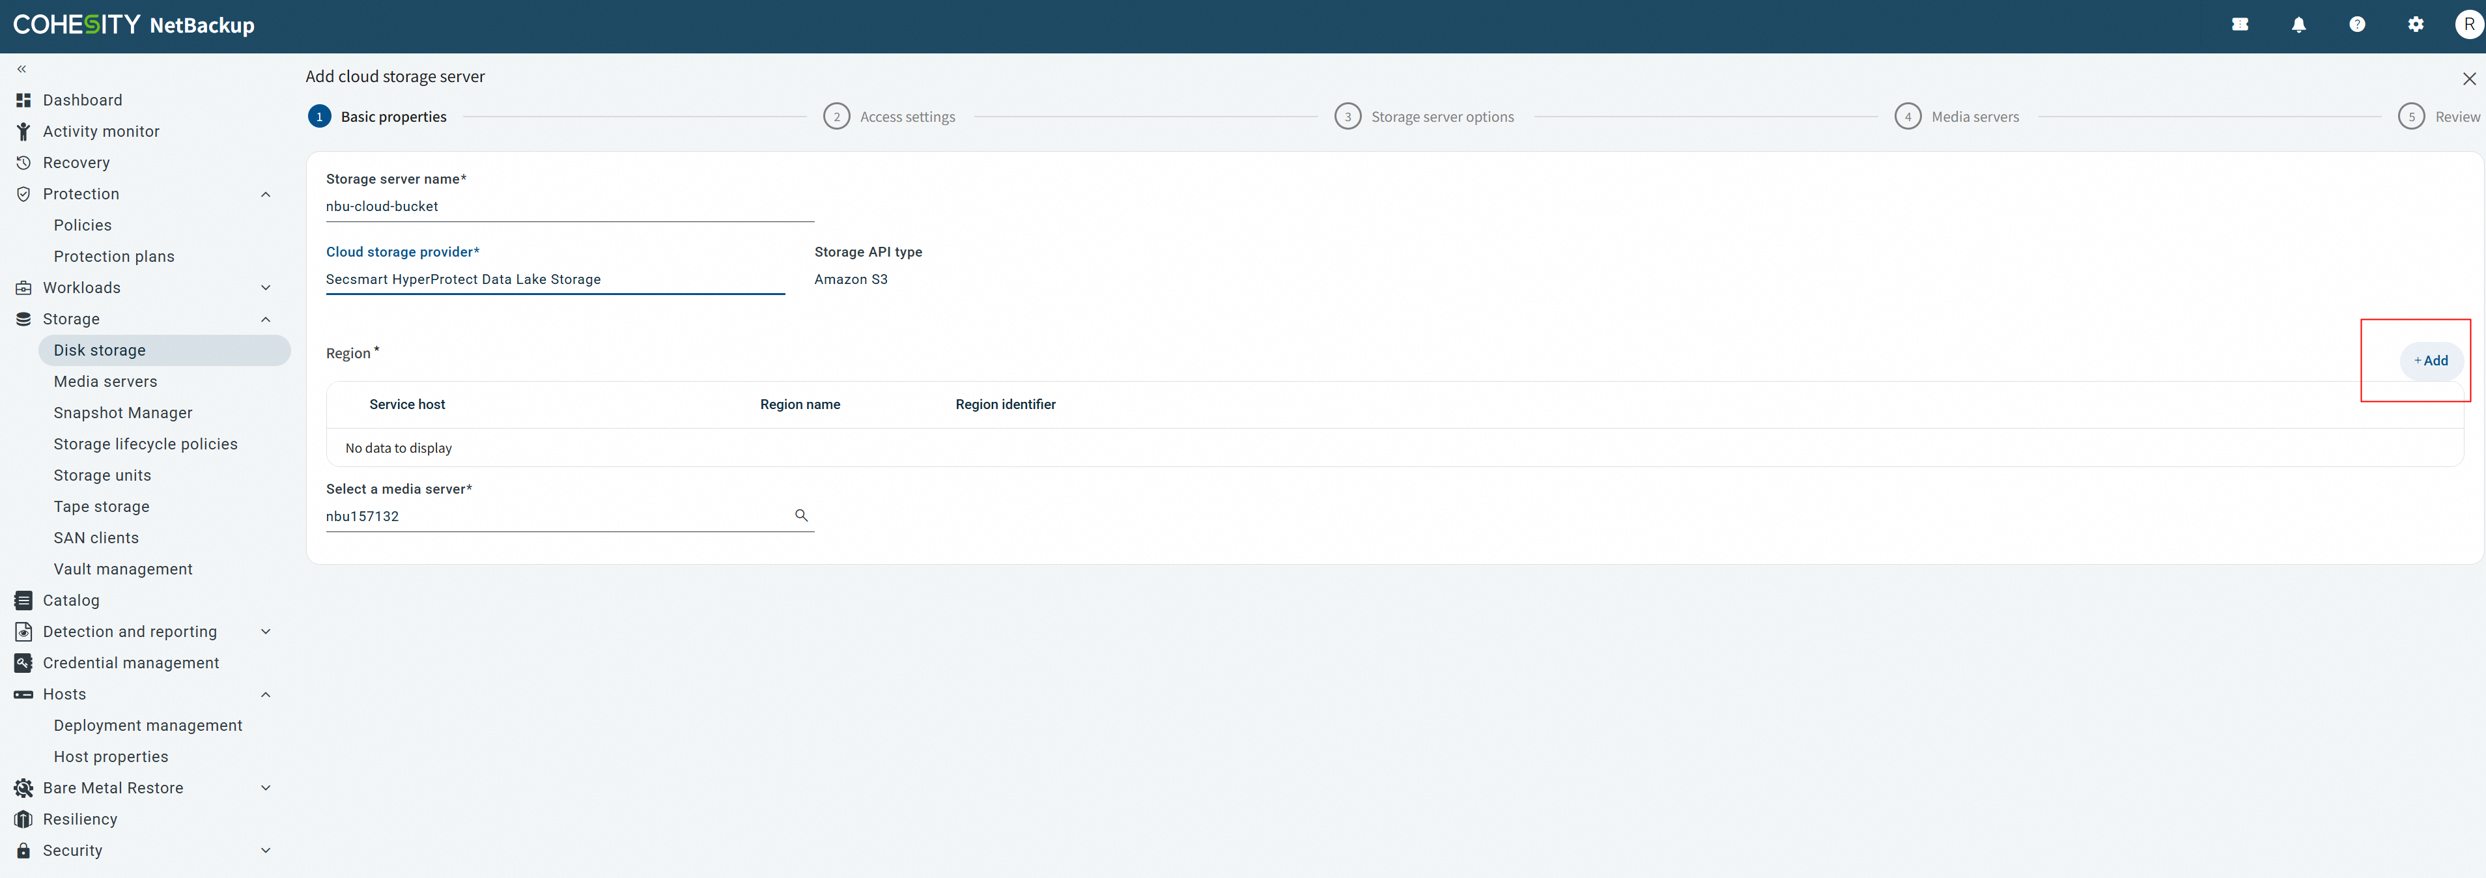Open Tape storage in the sidebar

tap(102, 507)
